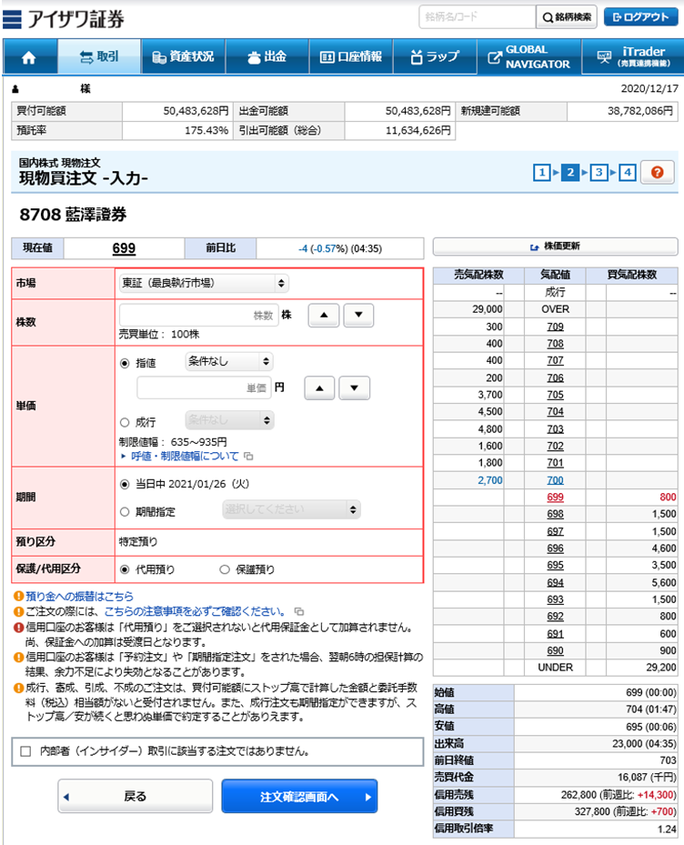The image size is (684, 845).
Task: Click the 信用取引倍率 value 1.24
Action: click(x=668, y=829)
